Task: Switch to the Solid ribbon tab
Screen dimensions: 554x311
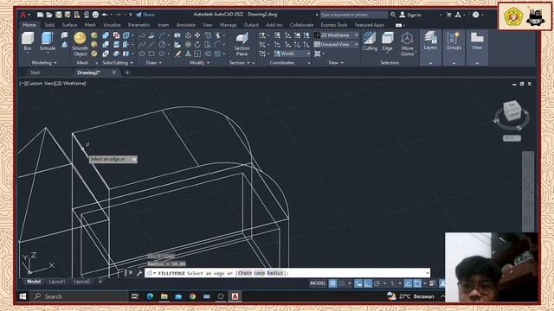Action: (49, 25)
